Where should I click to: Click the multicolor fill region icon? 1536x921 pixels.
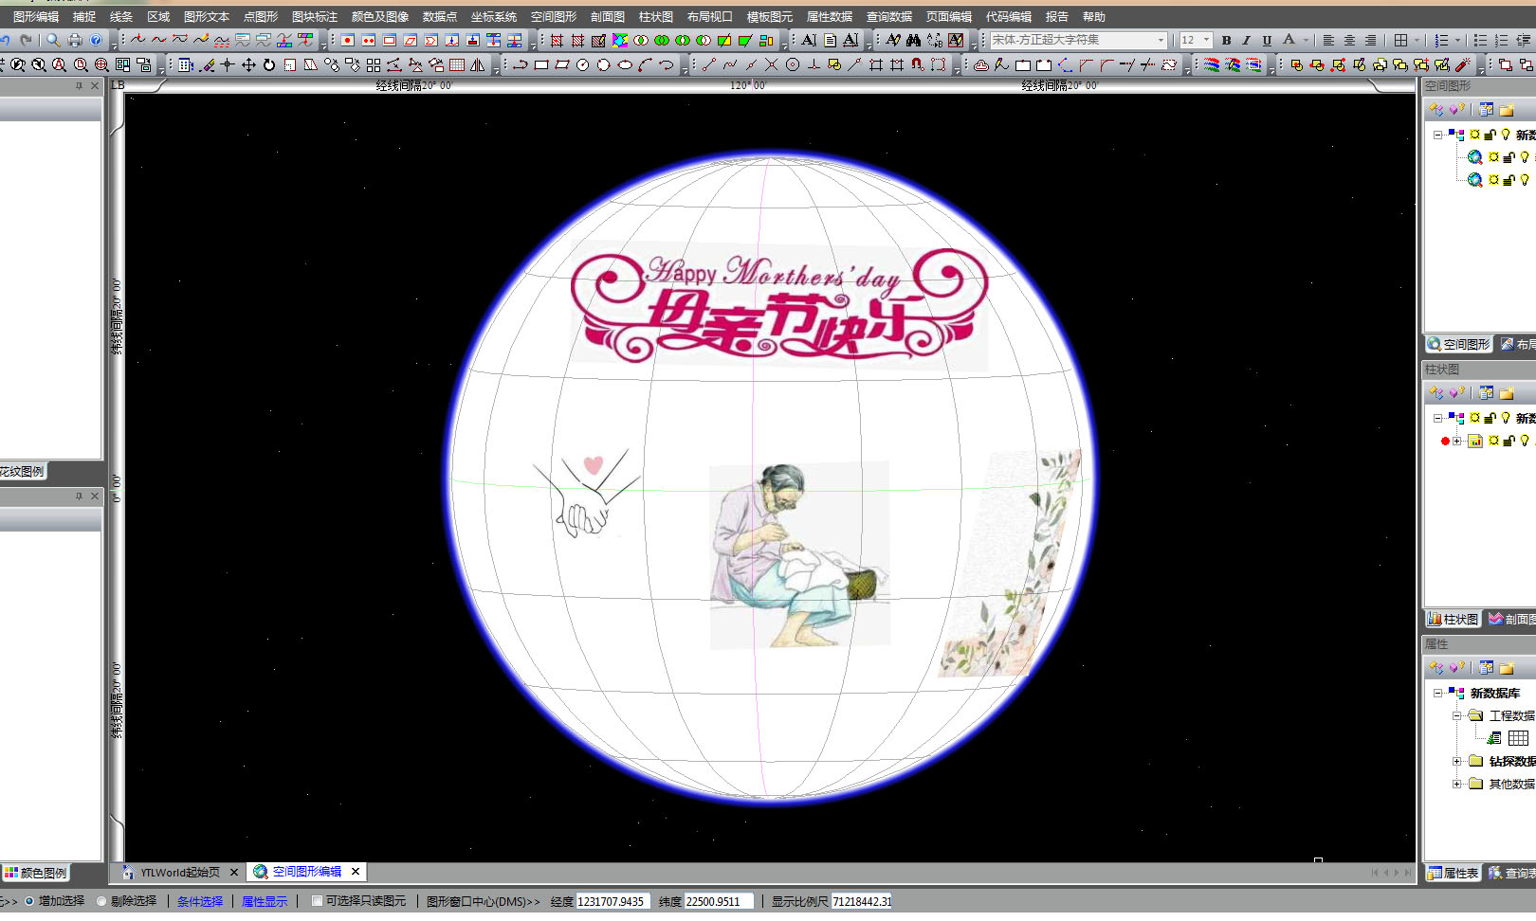(620, 40)
